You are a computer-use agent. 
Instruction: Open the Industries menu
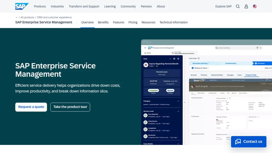(x=57, y=6)
